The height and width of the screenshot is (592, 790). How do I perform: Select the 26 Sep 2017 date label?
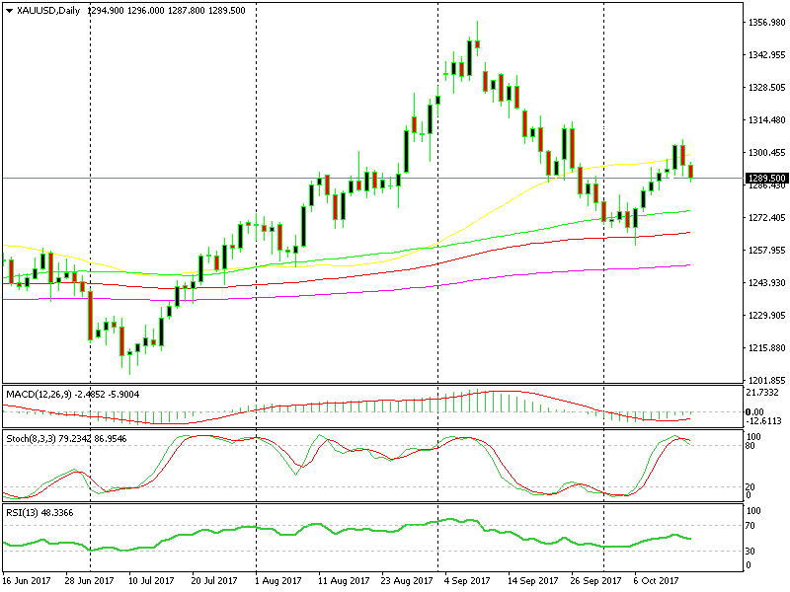click(x=595, y=580)
